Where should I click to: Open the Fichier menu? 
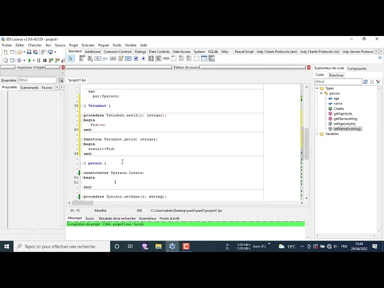7,46
